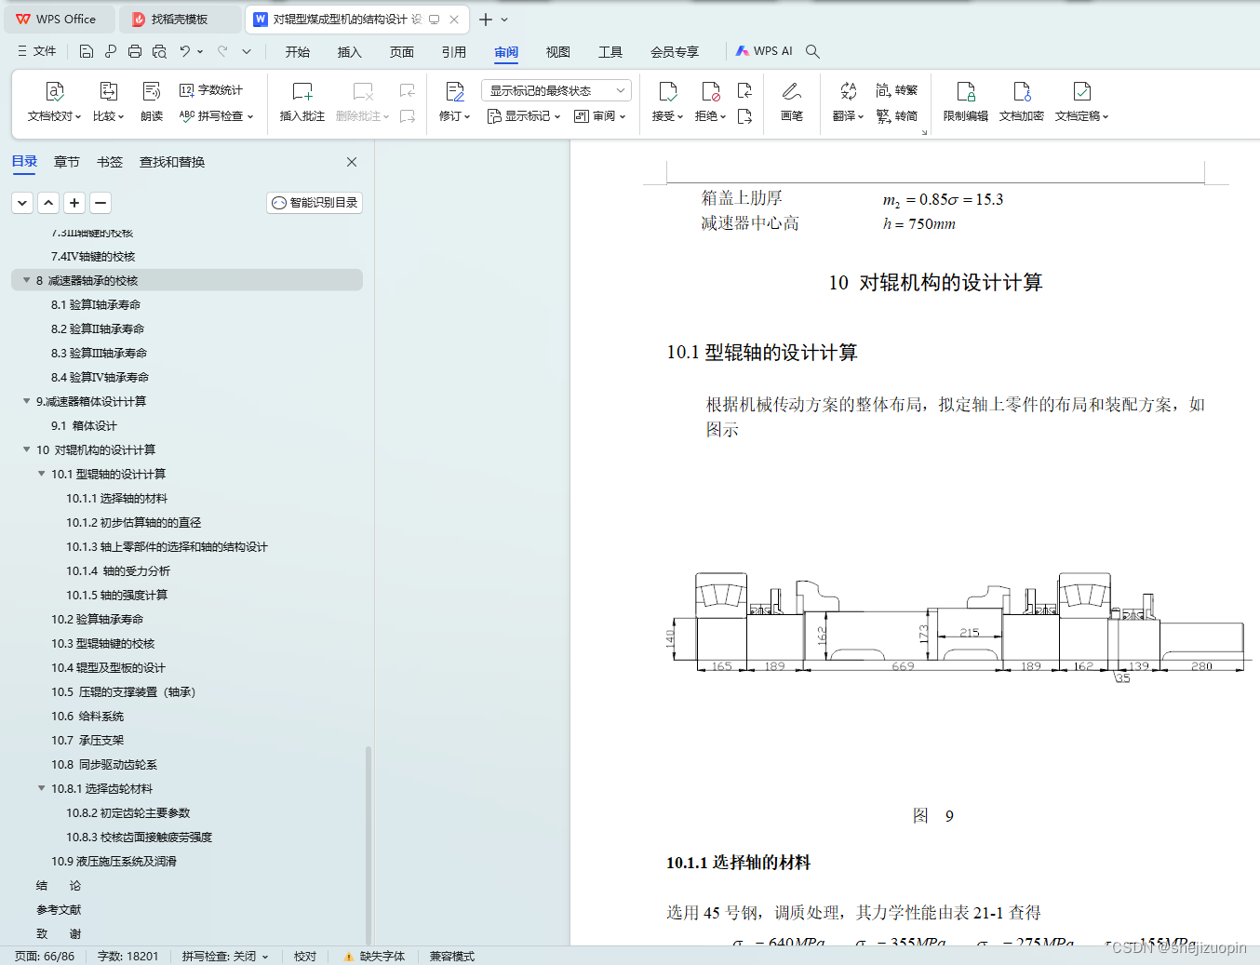Jump to 10.2 验算轴承寿命 heading
The image size is (1260, 965).
98,619
